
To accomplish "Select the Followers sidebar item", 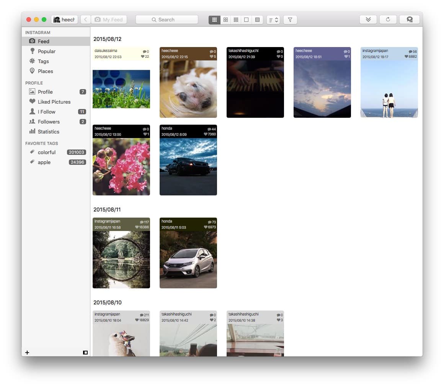I will [x=49, y=122].
